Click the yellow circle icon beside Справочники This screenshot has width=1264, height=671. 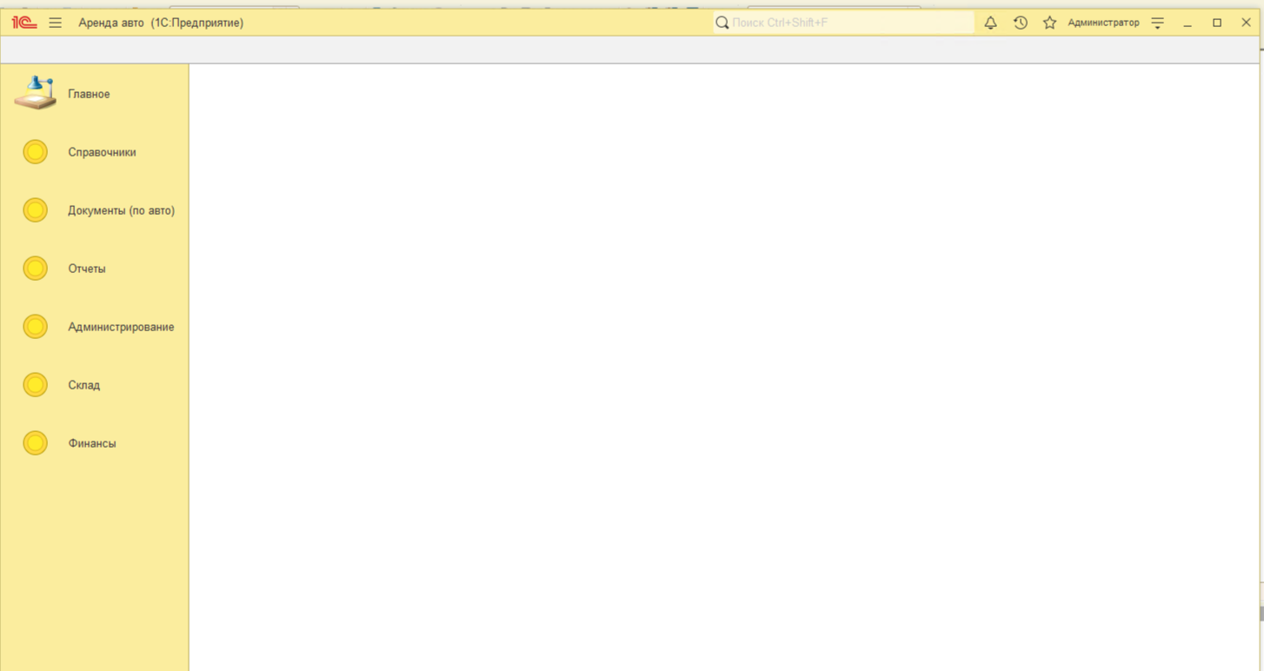[35, 152]
